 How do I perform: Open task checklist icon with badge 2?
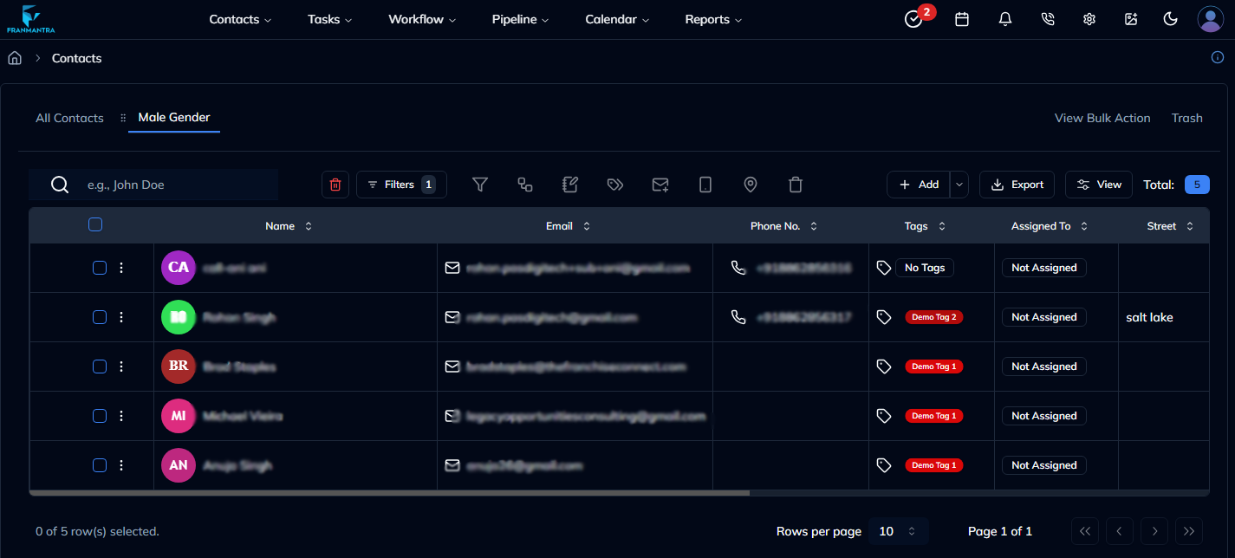(x=913, y=19)
